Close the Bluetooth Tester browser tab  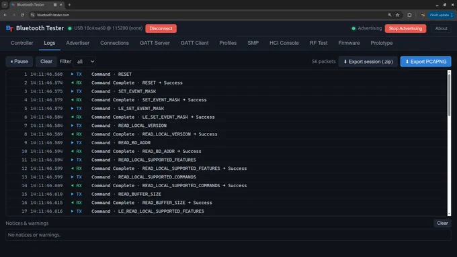coord(61,5)
